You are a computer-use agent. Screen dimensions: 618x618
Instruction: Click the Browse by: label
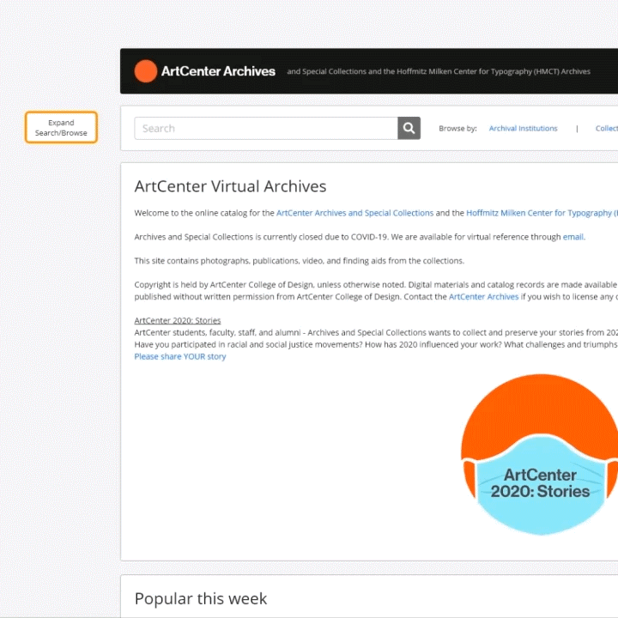pyautogui.click(x=457, y=129)
